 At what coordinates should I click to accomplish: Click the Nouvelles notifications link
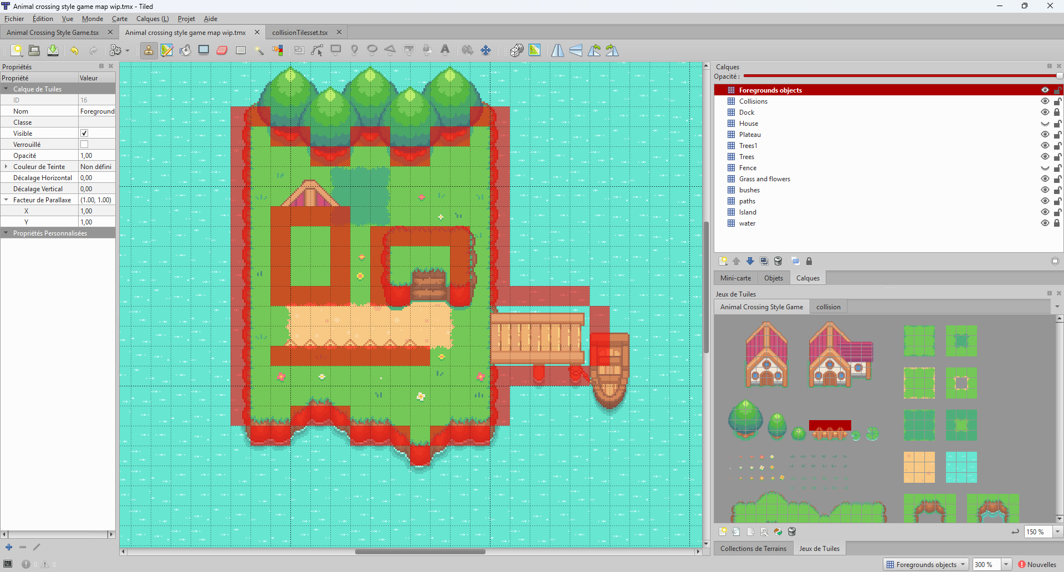click(1039, 565)
